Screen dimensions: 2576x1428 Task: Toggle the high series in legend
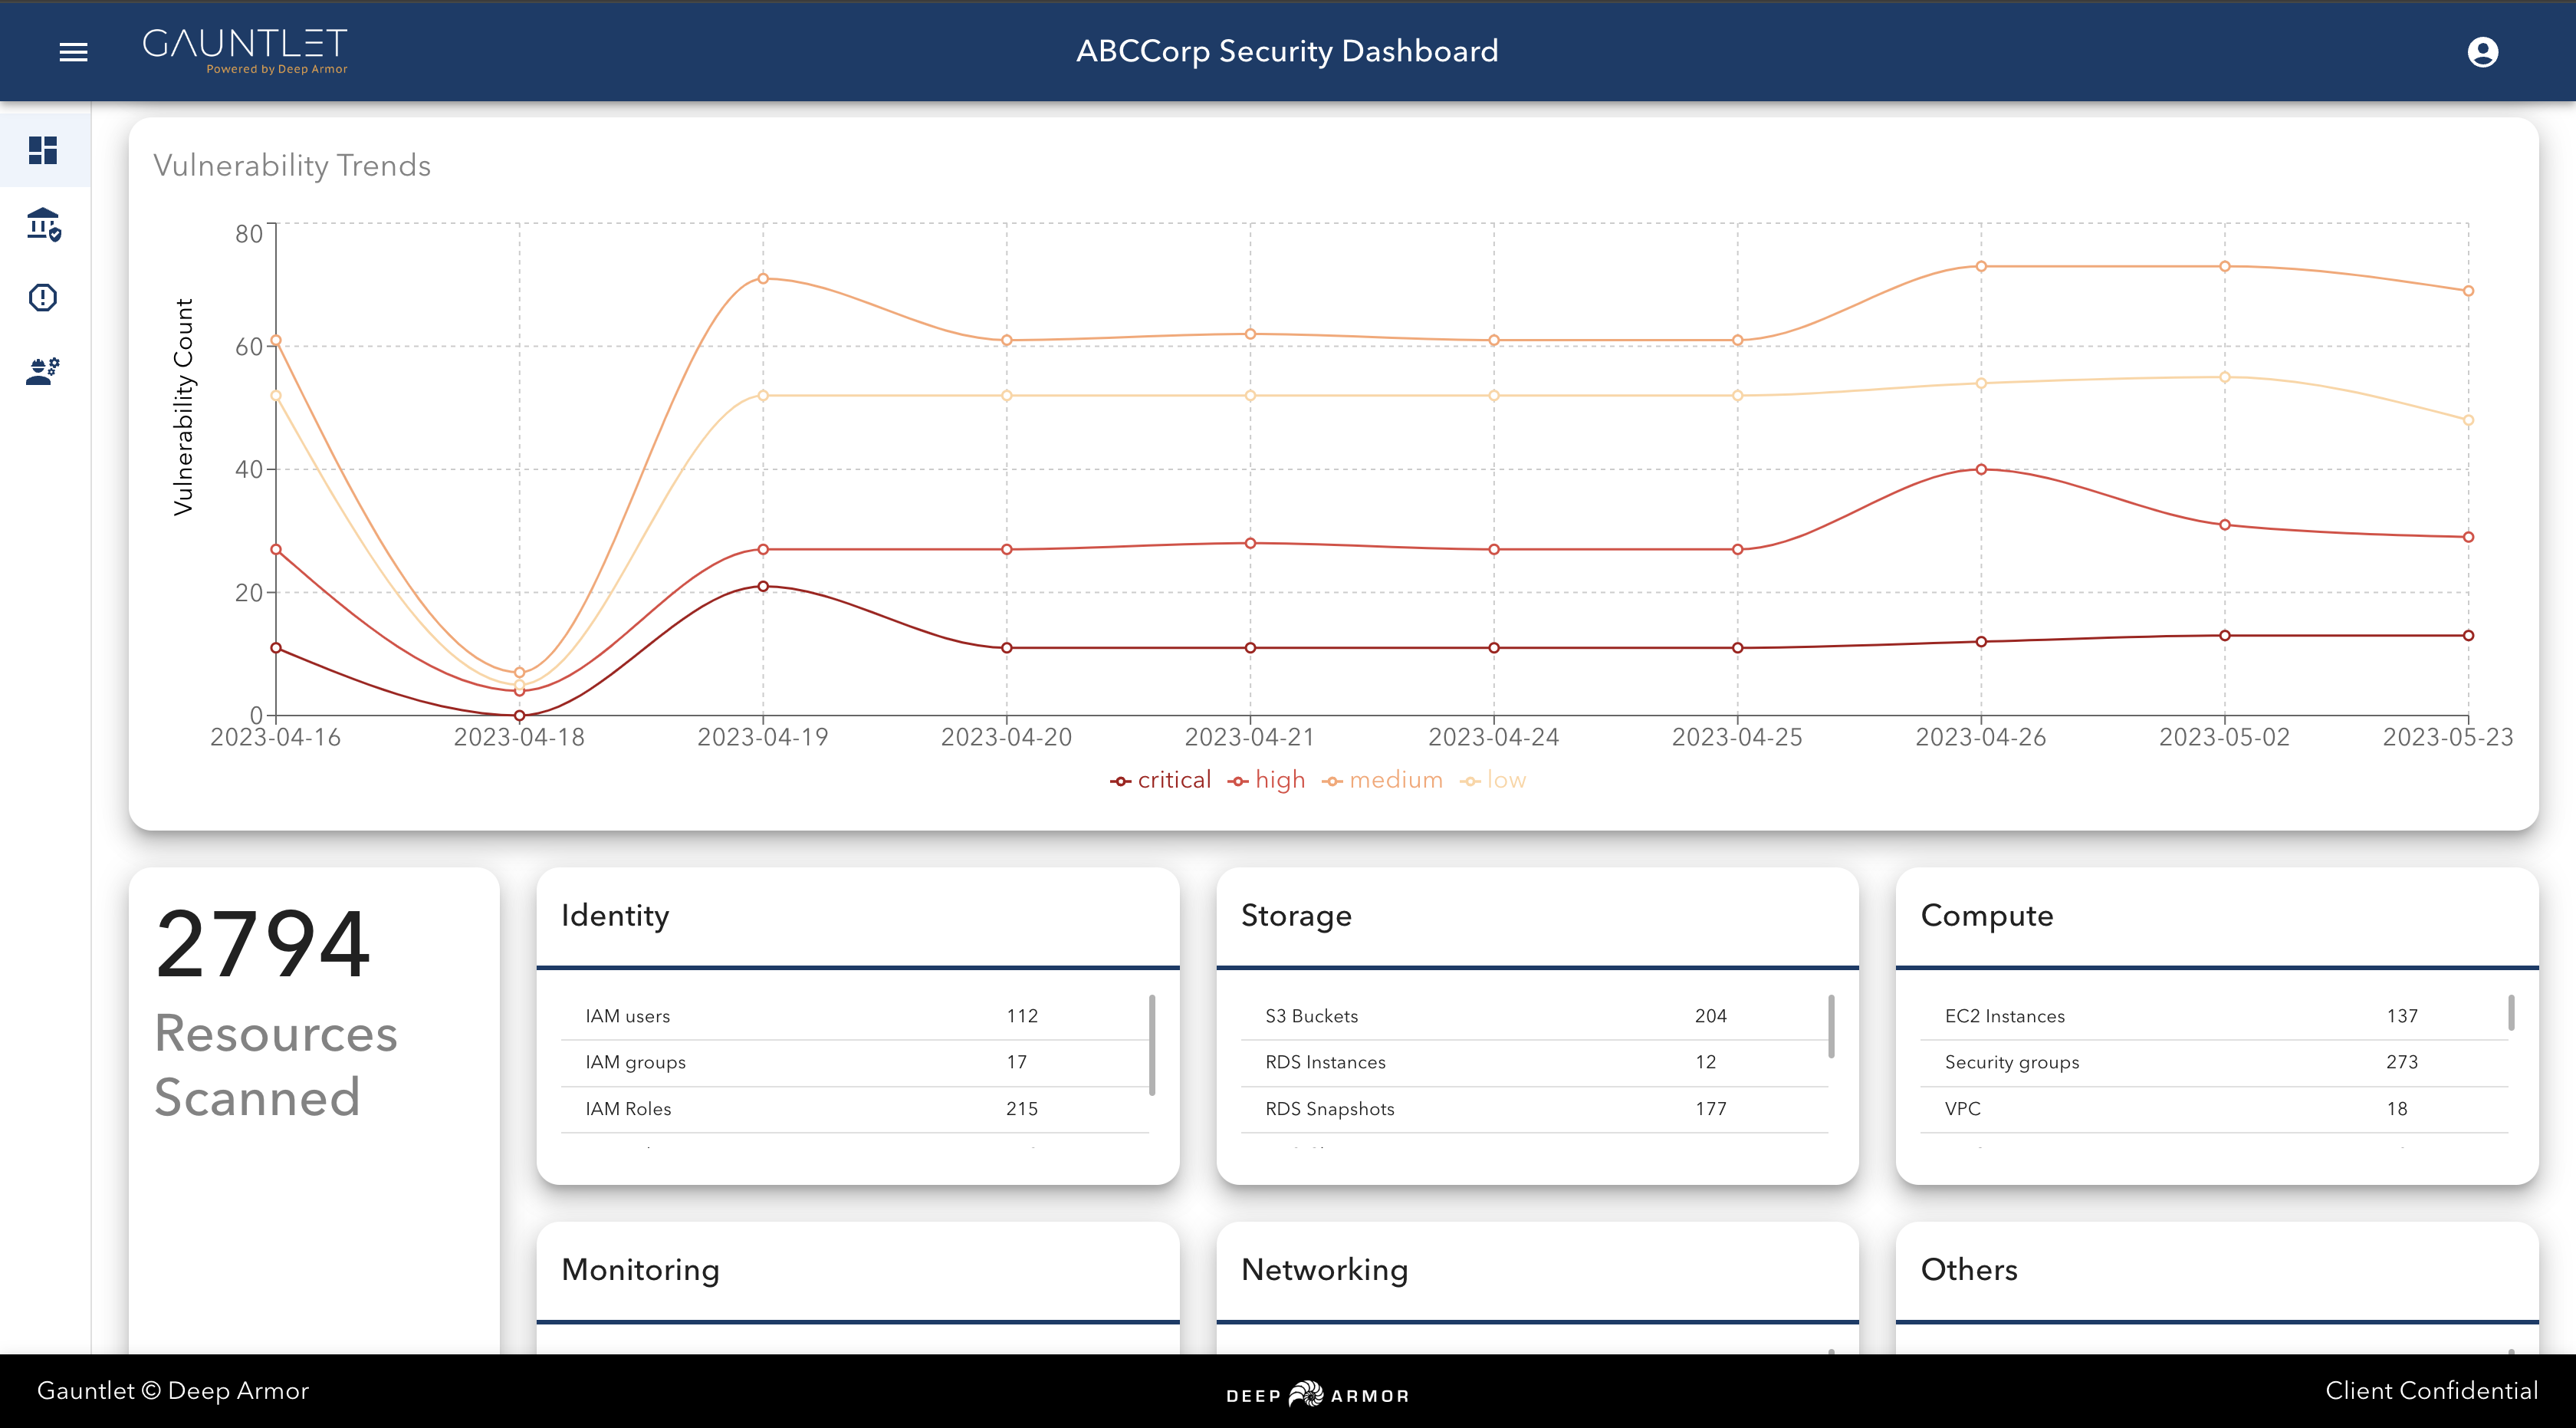[x=1266, y=780]
